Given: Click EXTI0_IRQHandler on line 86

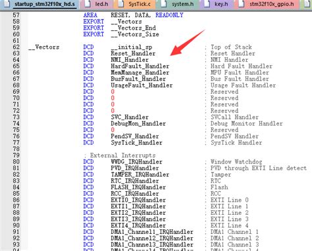Looking at the screenshot, I should pyautogui.click(x=138, y=200).
